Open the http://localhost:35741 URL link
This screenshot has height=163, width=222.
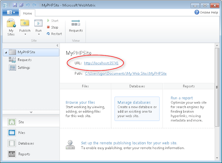[x=101, y=63]
